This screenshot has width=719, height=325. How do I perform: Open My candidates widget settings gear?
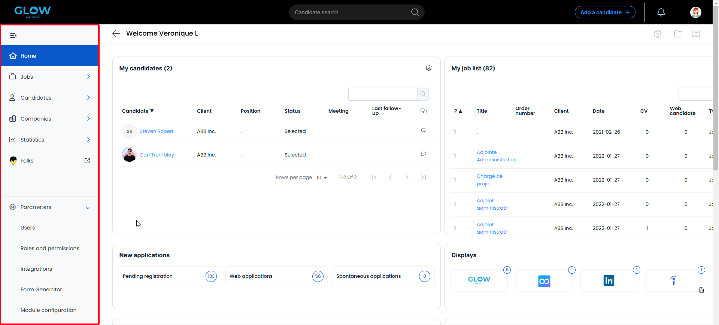[x=429, y=68]
